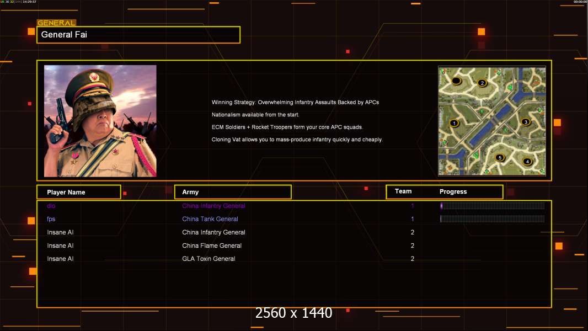Viewport: 588px width, 331px height.
Task: Click the Army column header
Action: coord(233,192)
